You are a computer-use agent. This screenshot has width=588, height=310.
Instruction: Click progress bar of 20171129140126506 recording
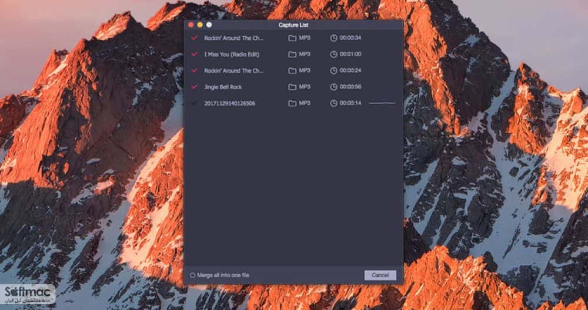click(x=382, y=103)
